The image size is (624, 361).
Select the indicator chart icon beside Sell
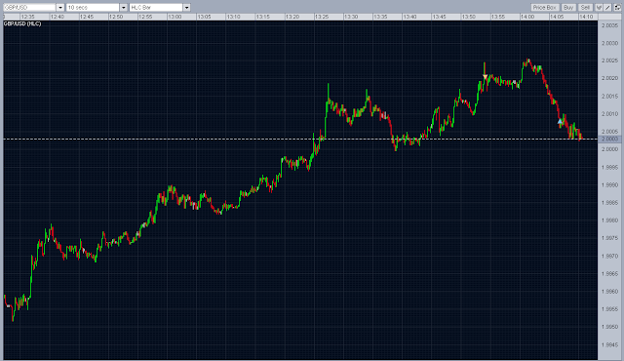pyautogui.click(x=599, y=8)
